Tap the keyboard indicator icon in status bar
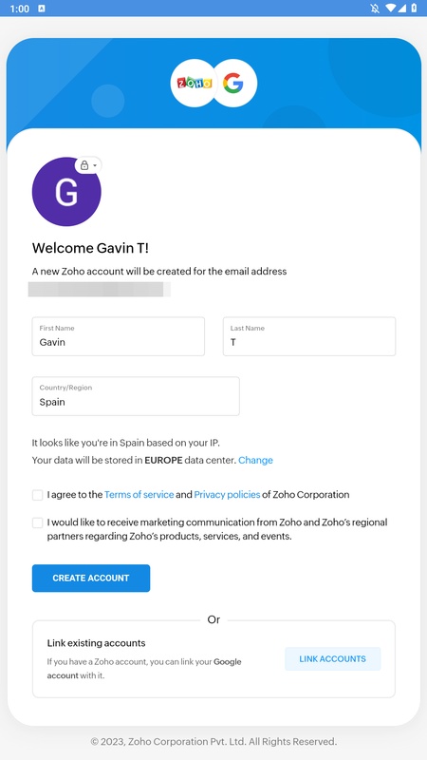The image size is (427, 760). coord(42,9)
